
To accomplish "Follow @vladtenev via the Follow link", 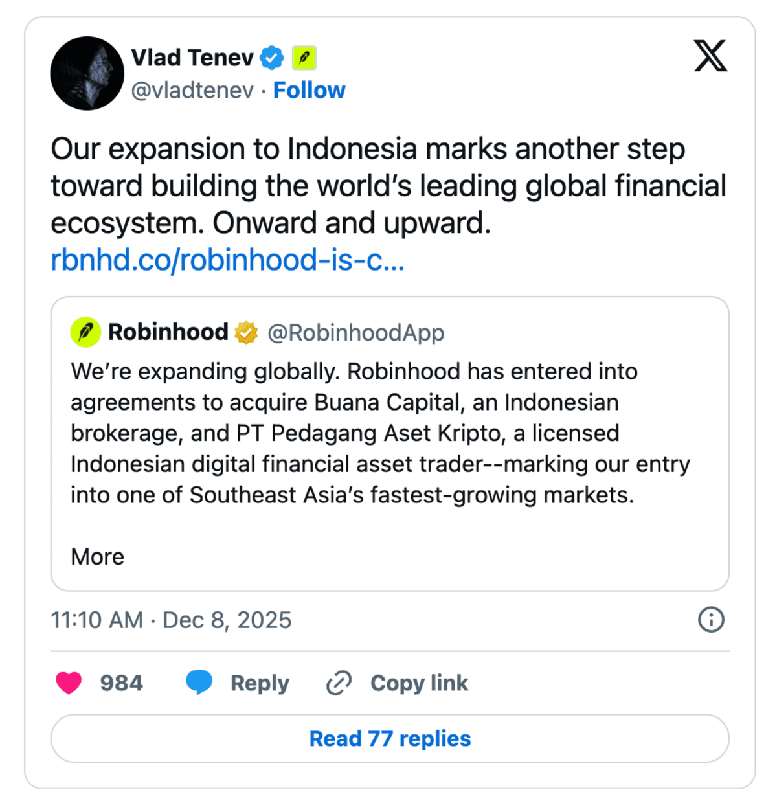I will pyautogui.click(x=310, y=90).
